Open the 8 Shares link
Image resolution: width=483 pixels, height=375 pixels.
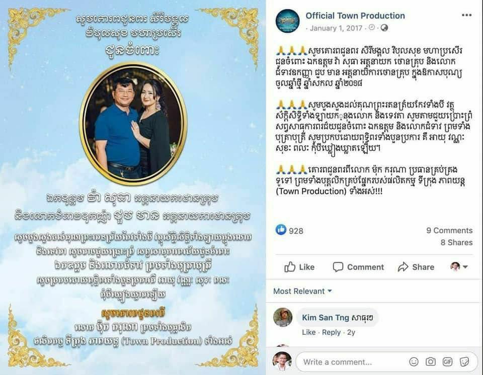point(456,243)
